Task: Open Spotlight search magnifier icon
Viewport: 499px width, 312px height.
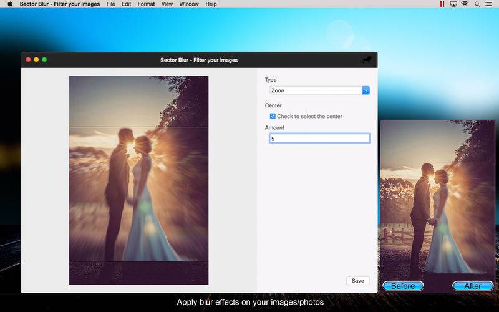Action: coord(477,4)
